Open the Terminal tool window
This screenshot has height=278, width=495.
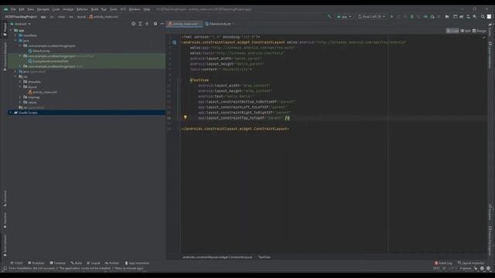57,263
